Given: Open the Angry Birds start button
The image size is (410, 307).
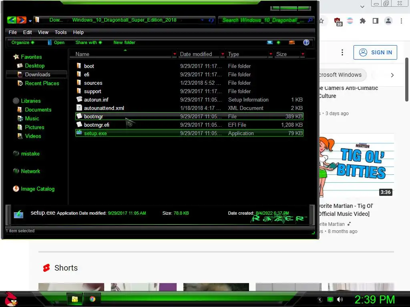Looking at the screenshot, I should coord(11,299).
